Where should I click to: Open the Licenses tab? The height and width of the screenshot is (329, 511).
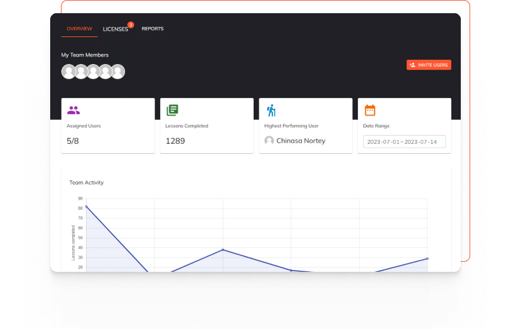[116, 29]
